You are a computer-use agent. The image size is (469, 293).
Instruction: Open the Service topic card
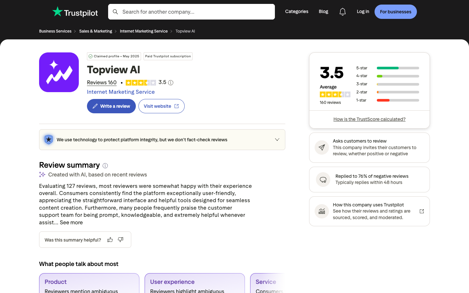[268, 283]
